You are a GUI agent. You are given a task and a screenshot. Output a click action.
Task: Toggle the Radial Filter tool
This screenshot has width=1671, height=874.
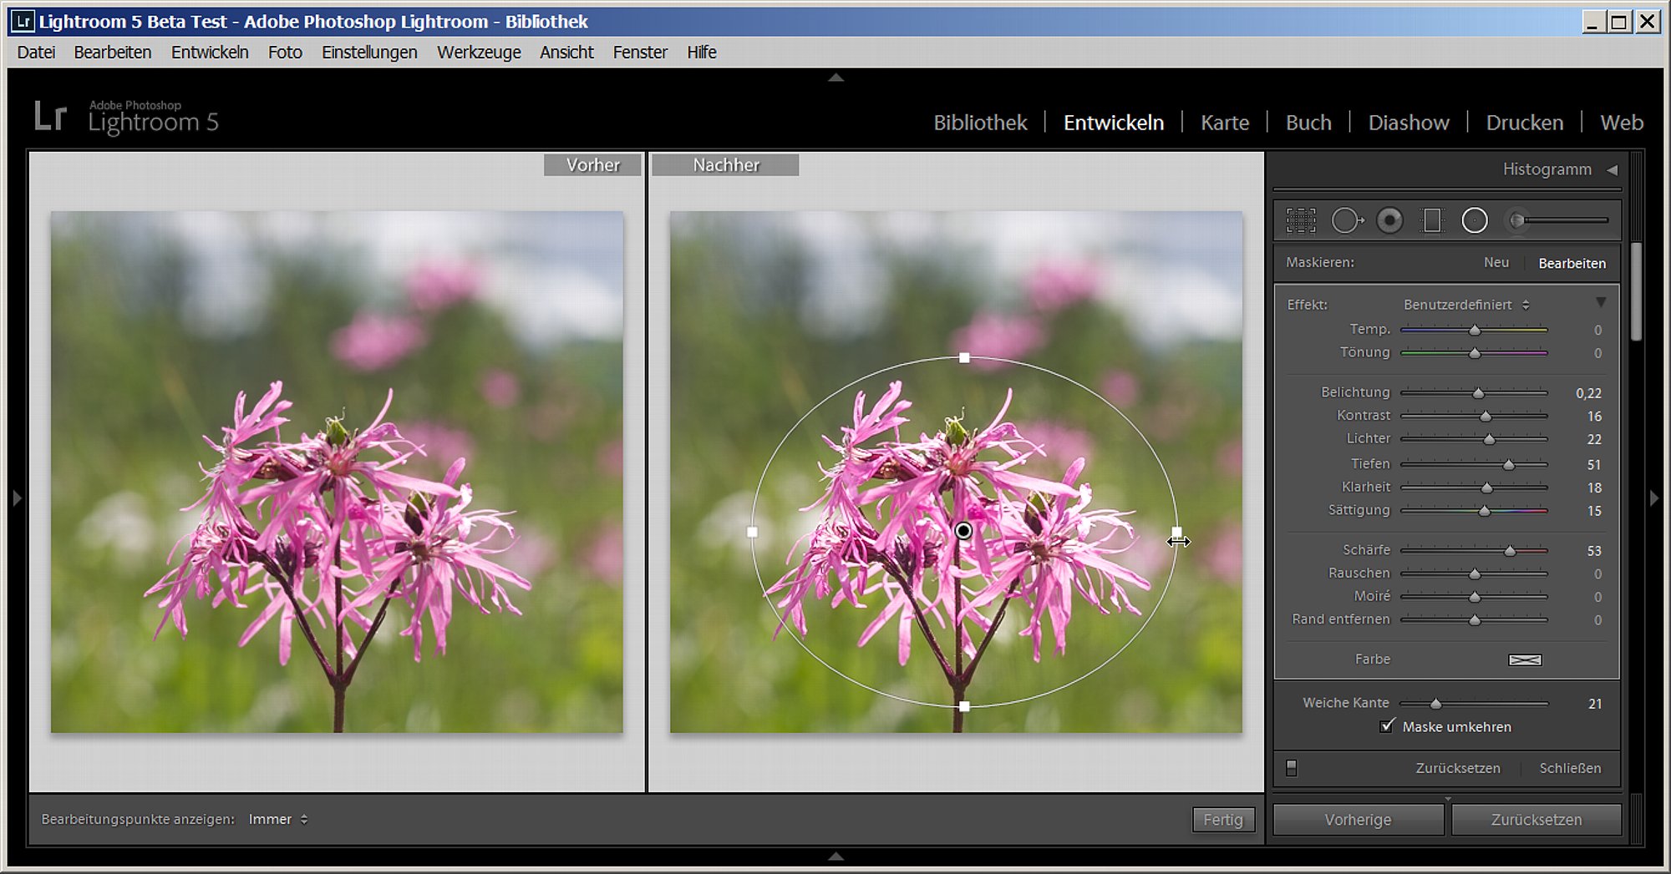coord(1475,220)
